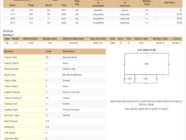Image resolution: width=186 pixels, height=140 pixels.
Task: Click book 3082 link
Action: [x=12, y=19]
